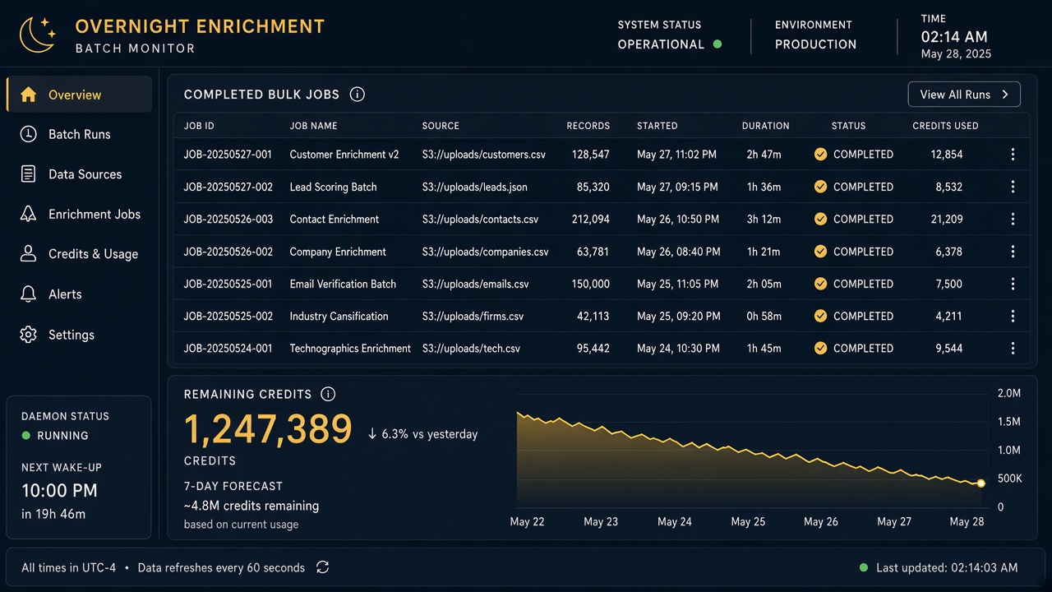This screenshot has width=1052, height=592.
Task: Open the more options menu for Lead Scoring Batch
Action: click(x=1013, y=187)
